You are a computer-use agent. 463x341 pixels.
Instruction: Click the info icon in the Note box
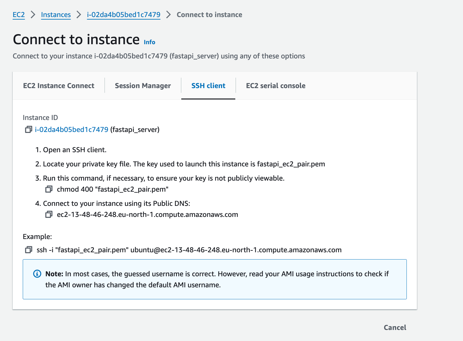coord(37,274)
